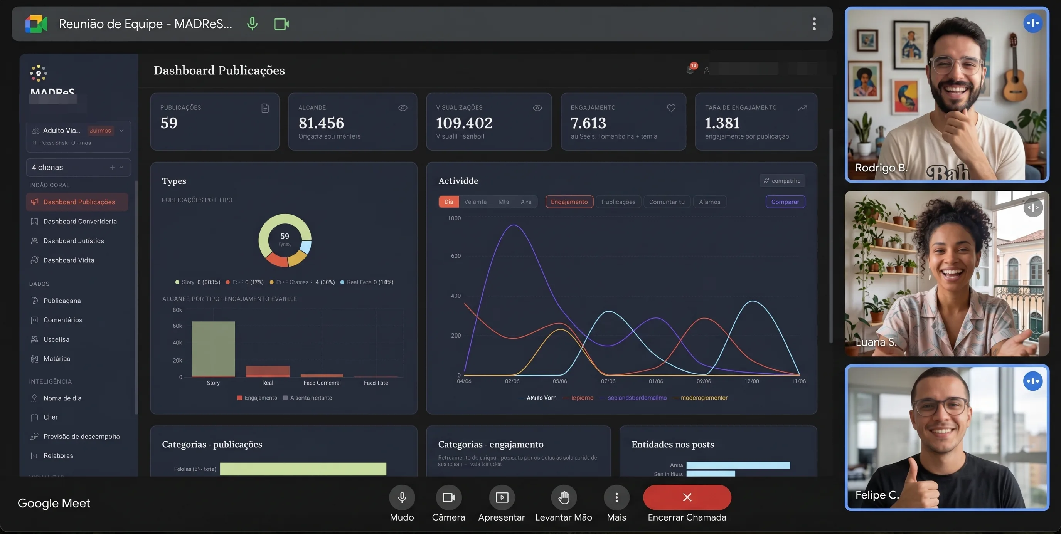Toggle the mederapiemenler line legend entry
Viewport: 1061px width, 534px height.
700,398
